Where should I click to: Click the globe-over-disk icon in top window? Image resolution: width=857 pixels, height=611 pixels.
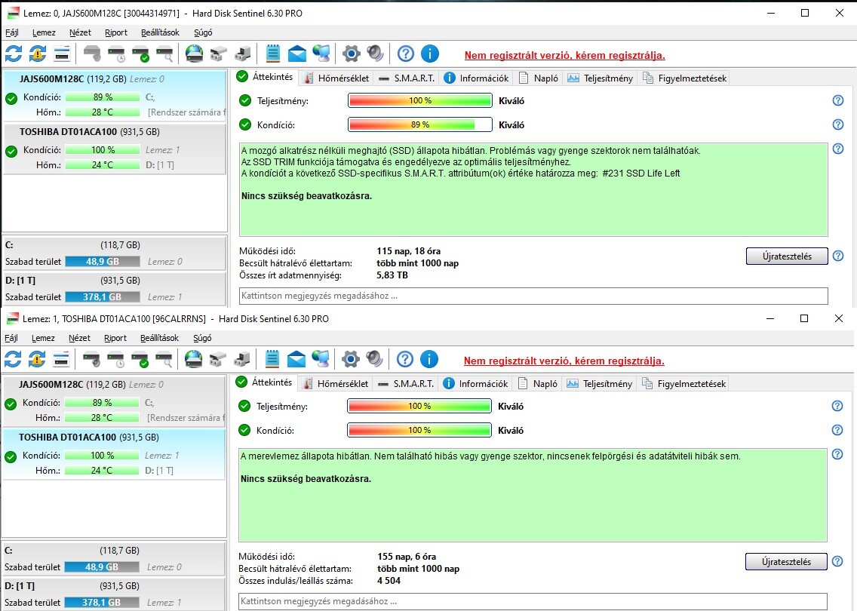click(194, 54)
